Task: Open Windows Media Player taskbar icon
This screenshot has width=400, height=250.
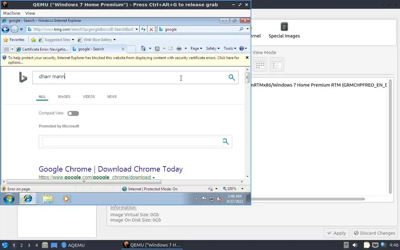Action: pyautogui.click(x=67, y=199)
